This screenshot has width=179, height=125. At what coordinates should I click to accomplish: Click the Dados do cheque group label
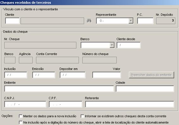[15, 32]
